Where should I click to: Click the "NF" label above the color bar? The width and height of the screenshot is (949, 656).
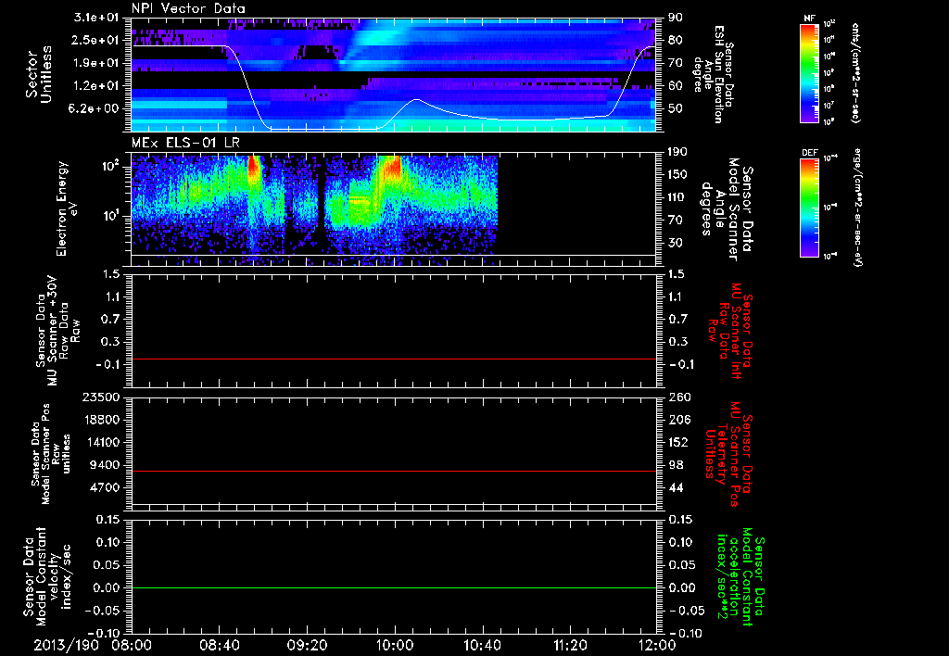click(x=809, y=19)
